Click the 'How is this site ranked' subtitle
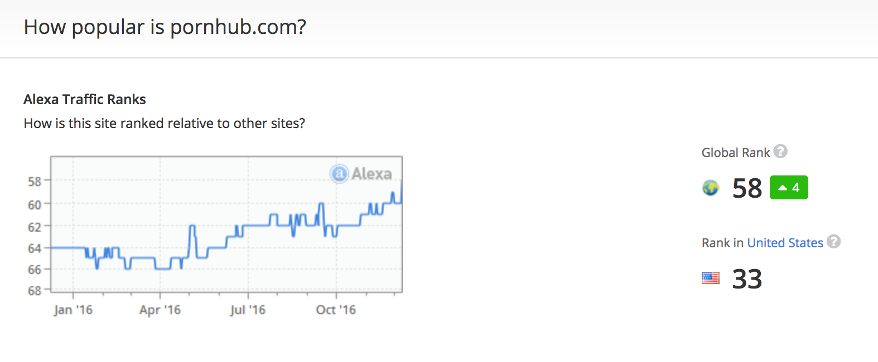Image resolution: width=878 pixels, height=362 pixels. click(x=164, y=123)
